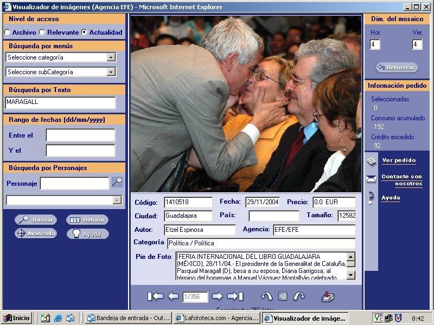
Task: Click Ayuda lightbulb button
Action: (x=88, y=234)
